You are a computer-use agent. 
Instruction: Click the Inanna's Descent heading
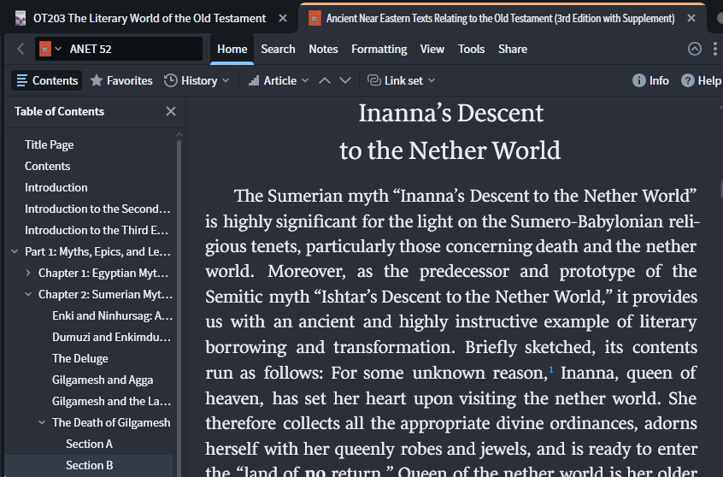(450, 132)
